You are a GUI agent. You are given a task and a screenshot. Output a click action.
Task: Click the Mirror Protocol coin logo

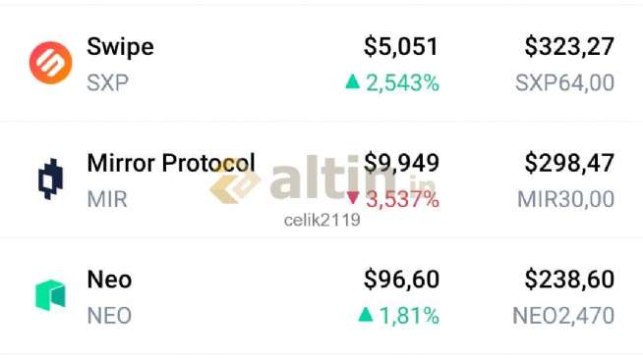tap(50, 179)
